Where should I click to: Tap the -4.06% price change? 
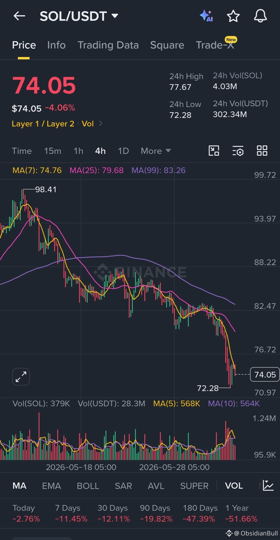click(60, 108)
